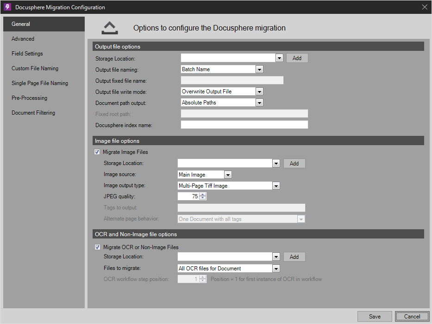Click the Docusphere index name field

244,125
